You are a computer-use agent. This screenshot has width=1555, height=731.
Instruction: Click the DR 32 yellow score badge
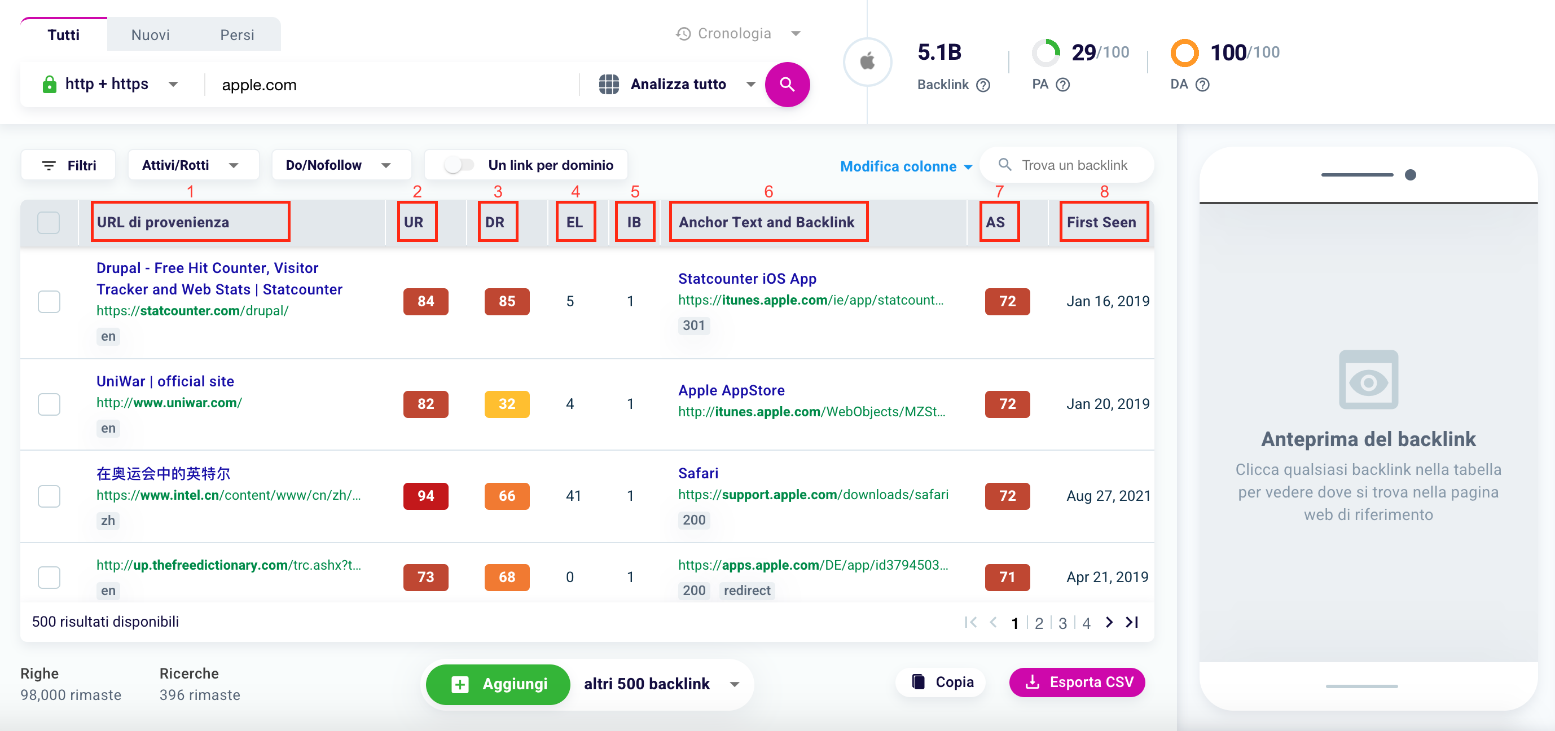507,404
